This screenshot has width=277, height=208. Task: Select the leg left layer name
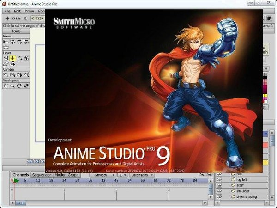point(241,179)
